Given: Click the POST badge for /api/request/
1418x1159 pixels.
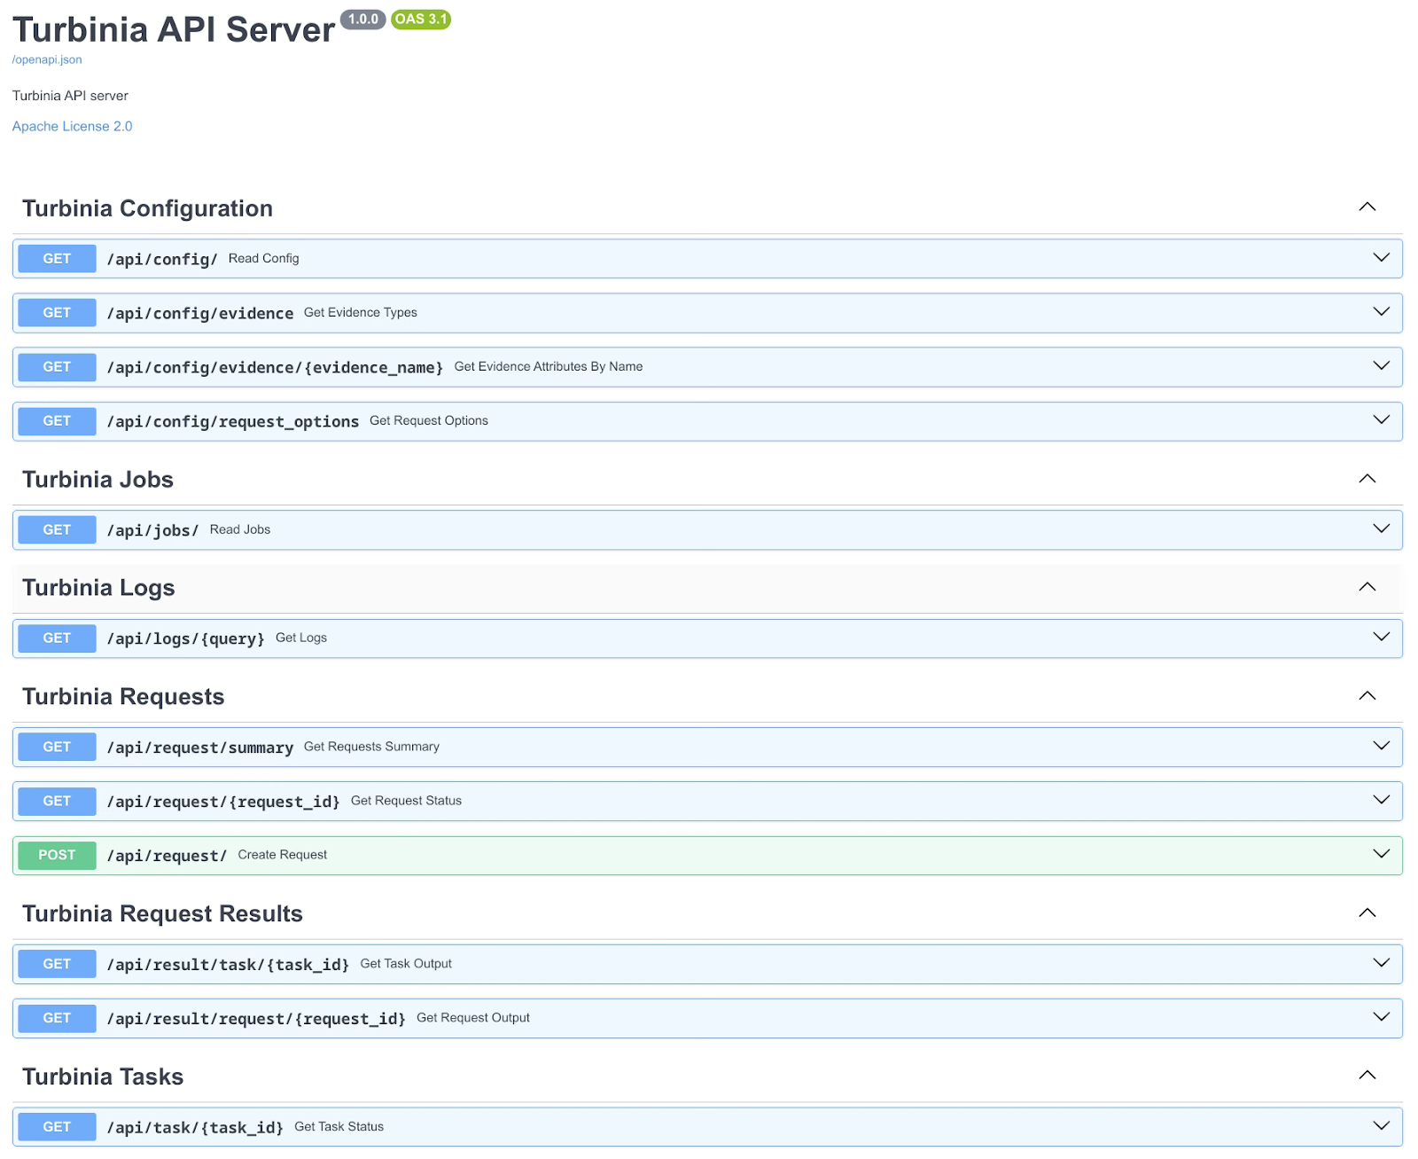Looking at the screenshot, I should tap(57, 856).
